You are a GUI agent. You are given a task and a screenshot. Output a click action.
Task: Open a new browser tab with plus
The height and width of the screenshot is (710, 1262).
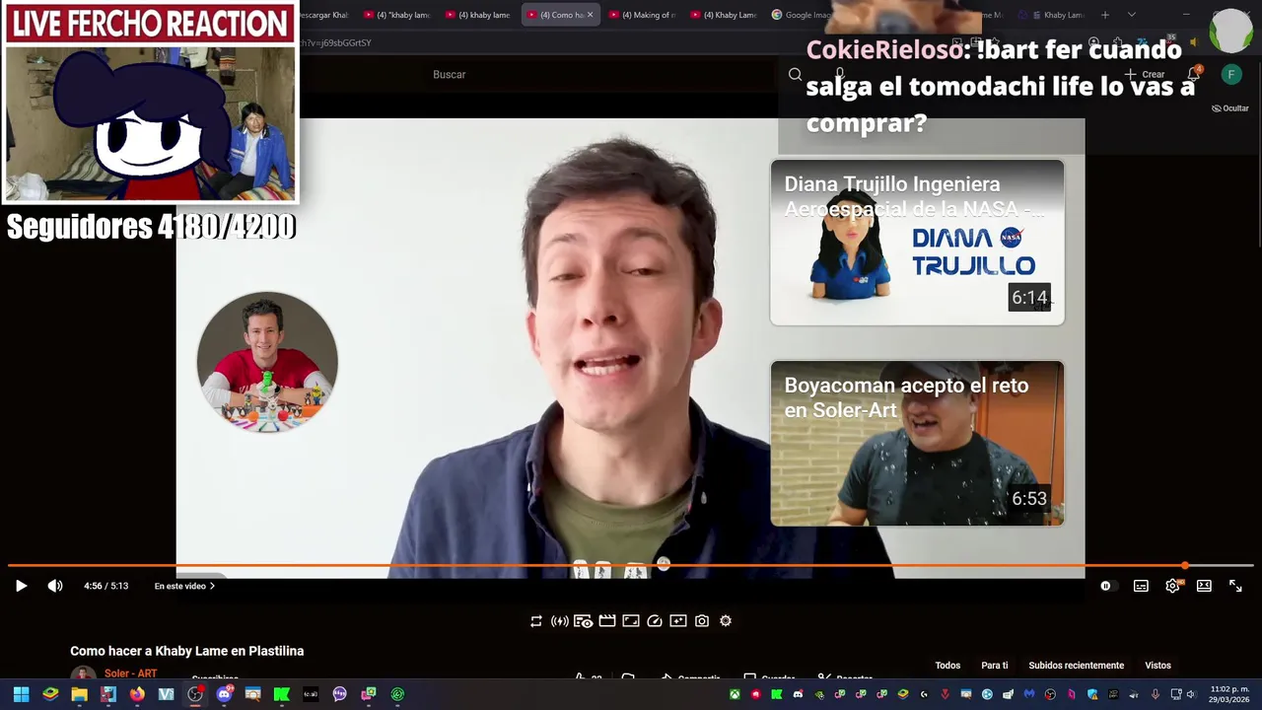click(1105, 15)
